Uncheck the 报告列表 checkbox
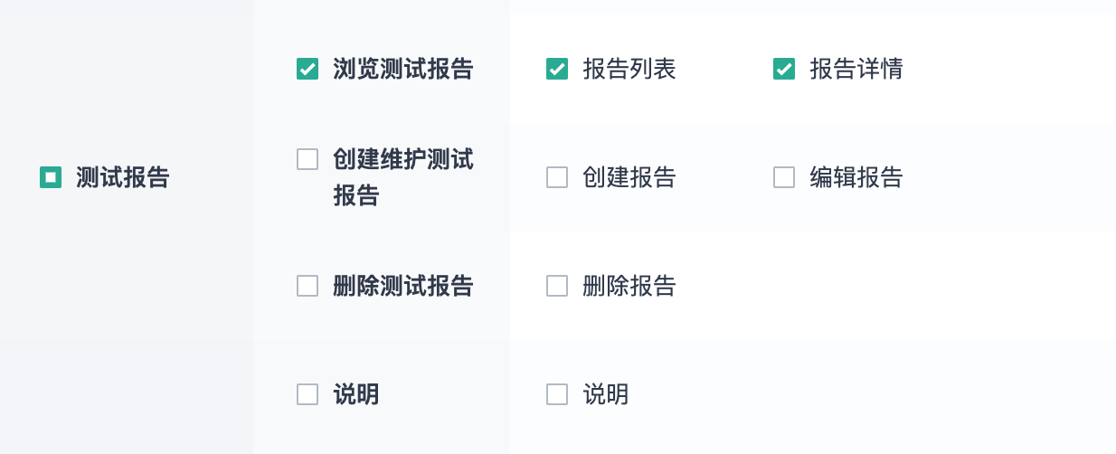This screenshot has width=1116, height=454. [557, 69]
